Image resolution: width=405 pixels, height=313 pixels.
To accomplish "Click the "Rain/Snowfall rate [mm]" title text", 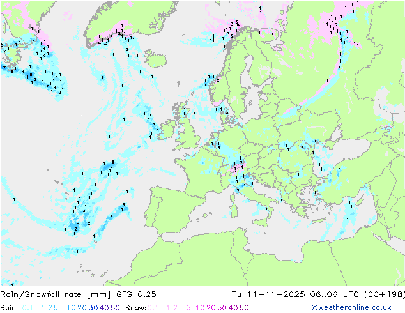I will tap(56, 294).
